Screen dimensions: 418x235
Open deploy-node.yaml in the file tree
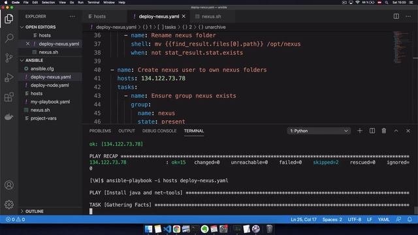pos(50,86)
